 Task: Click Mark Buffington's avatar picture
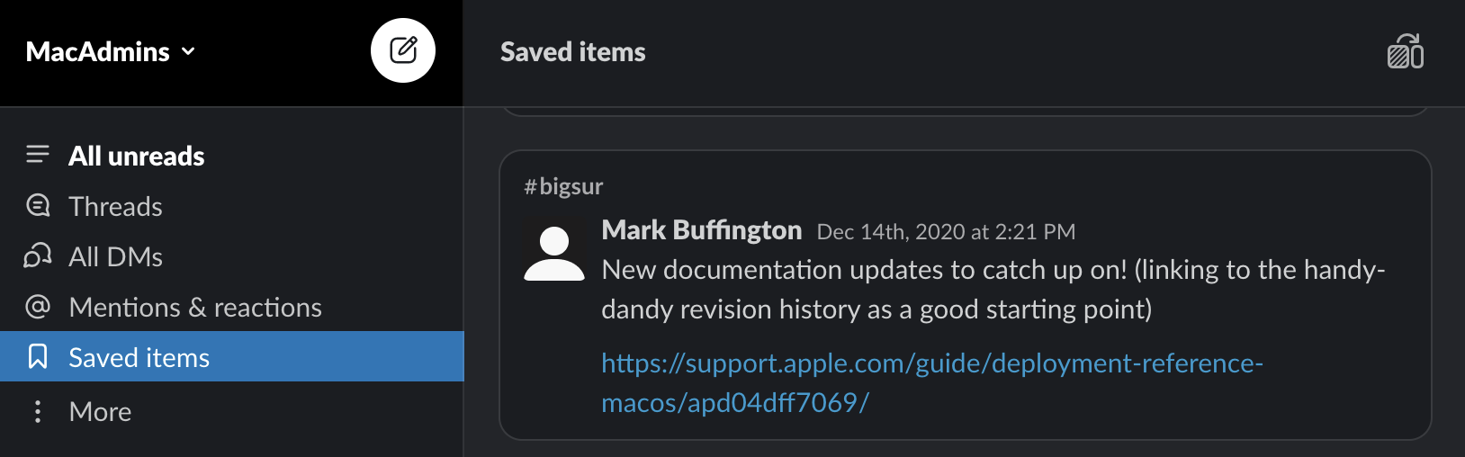[554, 254]
